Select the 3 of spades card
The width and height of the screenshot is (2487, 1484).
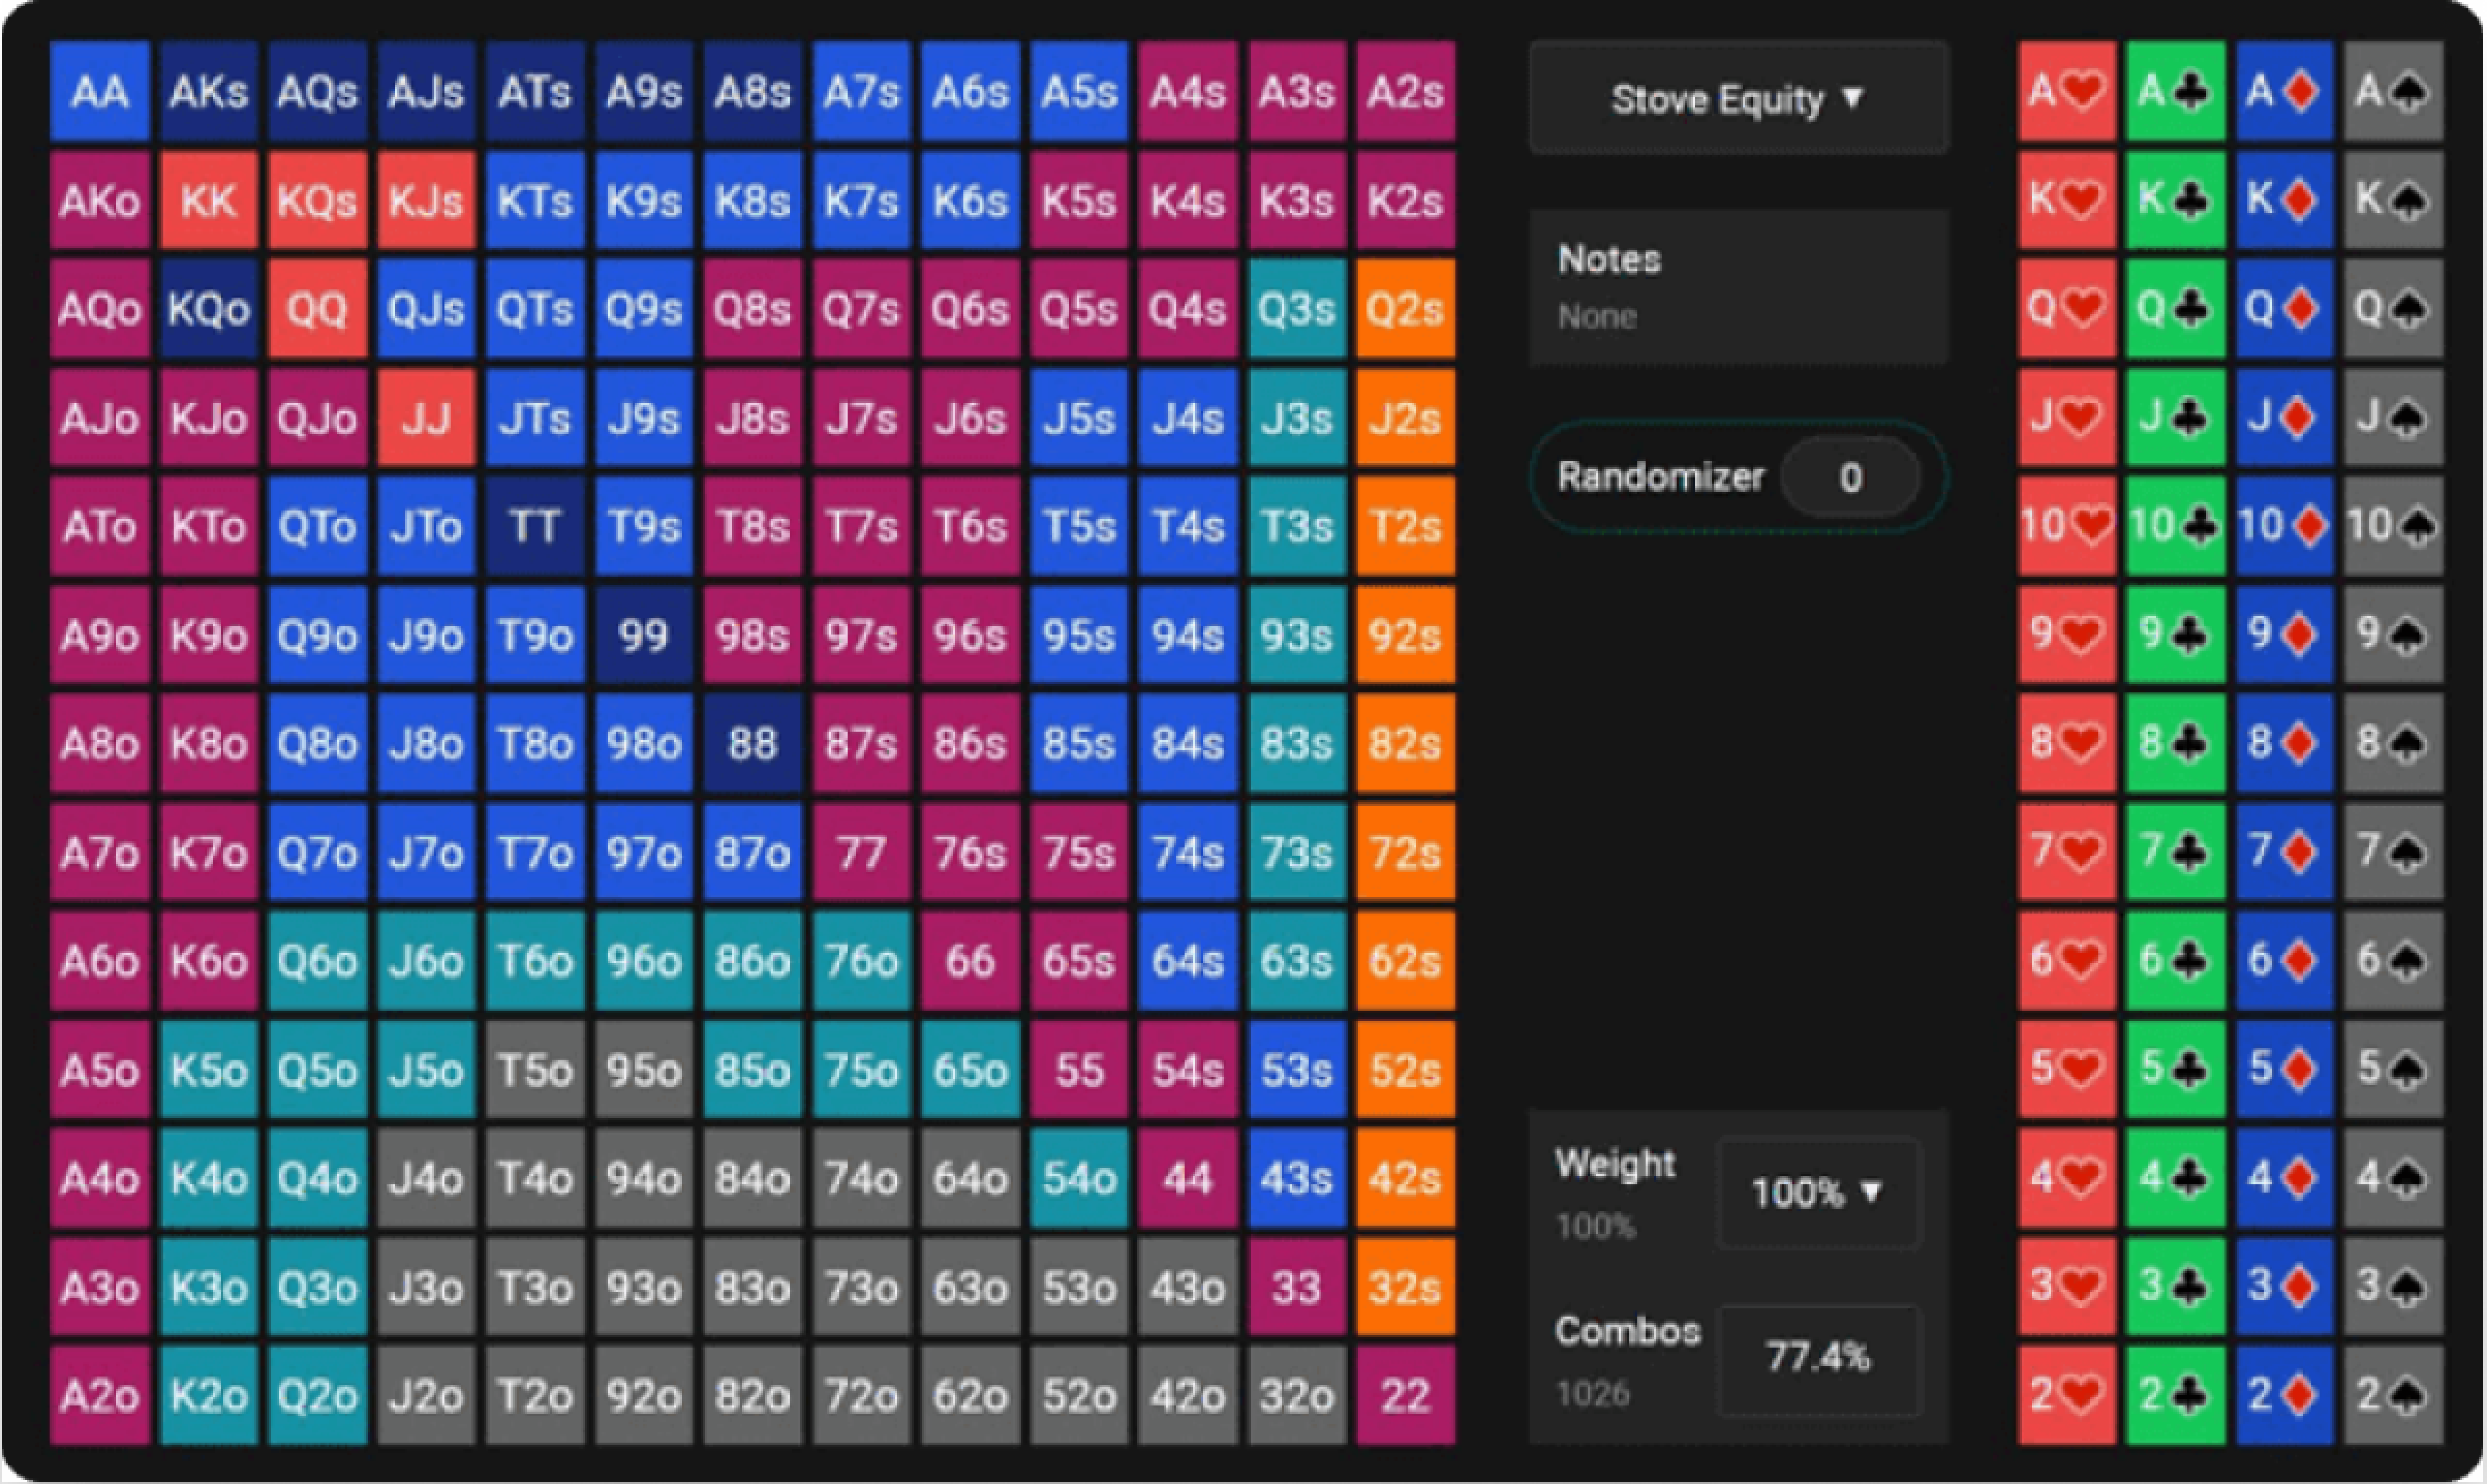tap(2393, 1288)
